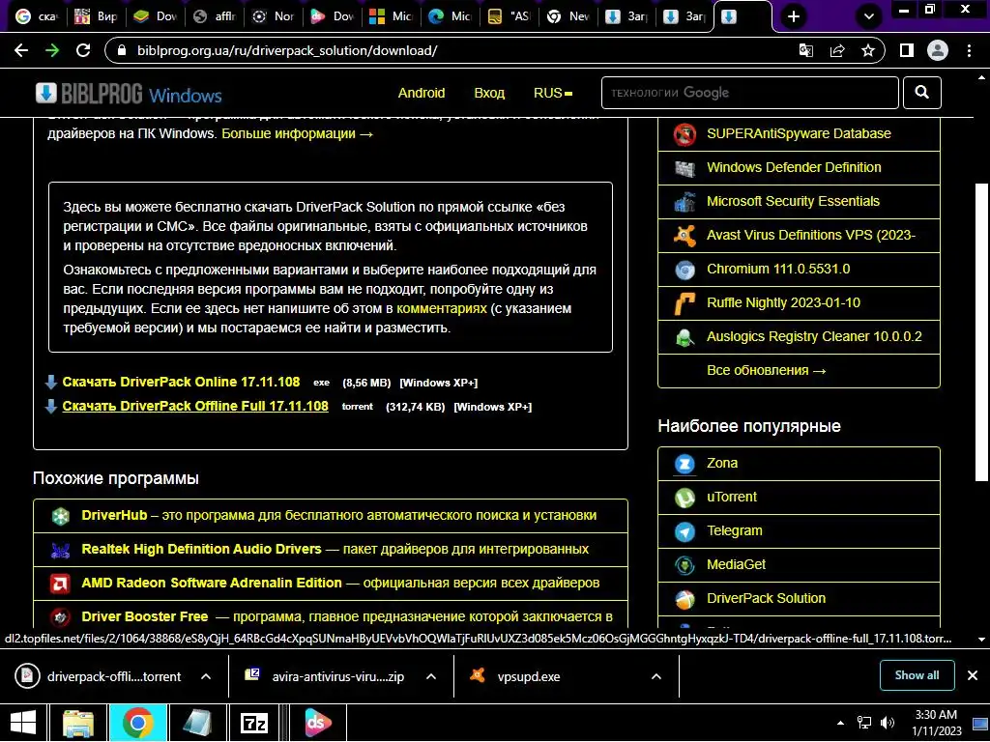The height and width of the screenshot is (742, 990).
Task: Close the downloads bar
Action: pyautogui.click(x=973, y=675)
